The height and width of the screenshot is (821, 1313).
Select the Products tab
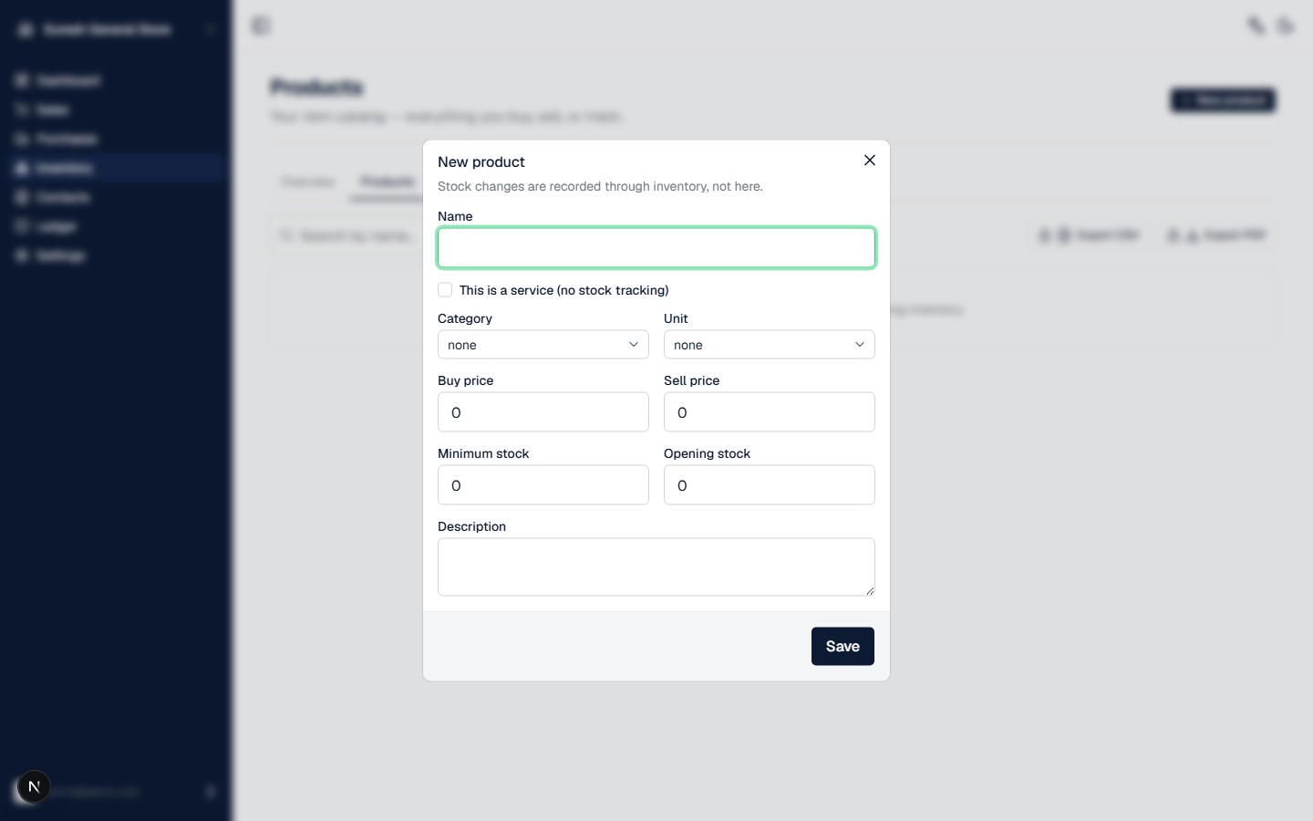(x=388, y=182)
